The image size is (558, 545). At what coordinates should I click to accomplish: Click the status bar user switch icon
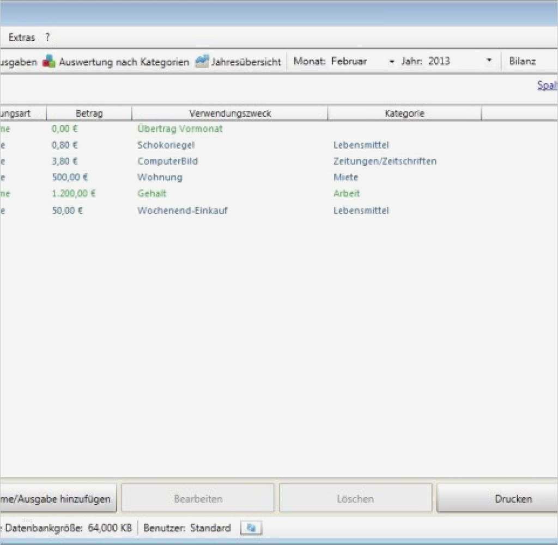click(251, 528)
